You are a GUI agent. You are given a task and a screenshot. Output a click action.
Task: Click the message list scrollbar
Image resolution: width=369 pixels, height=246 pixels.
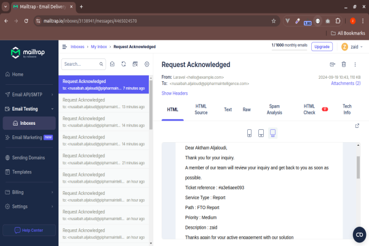coord(151,105)
